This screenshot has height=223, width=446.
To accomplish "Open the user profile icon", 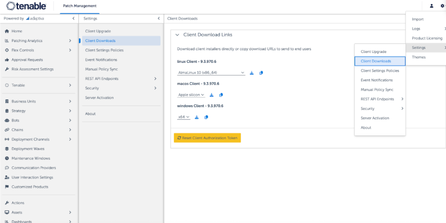I will point(431,6).
